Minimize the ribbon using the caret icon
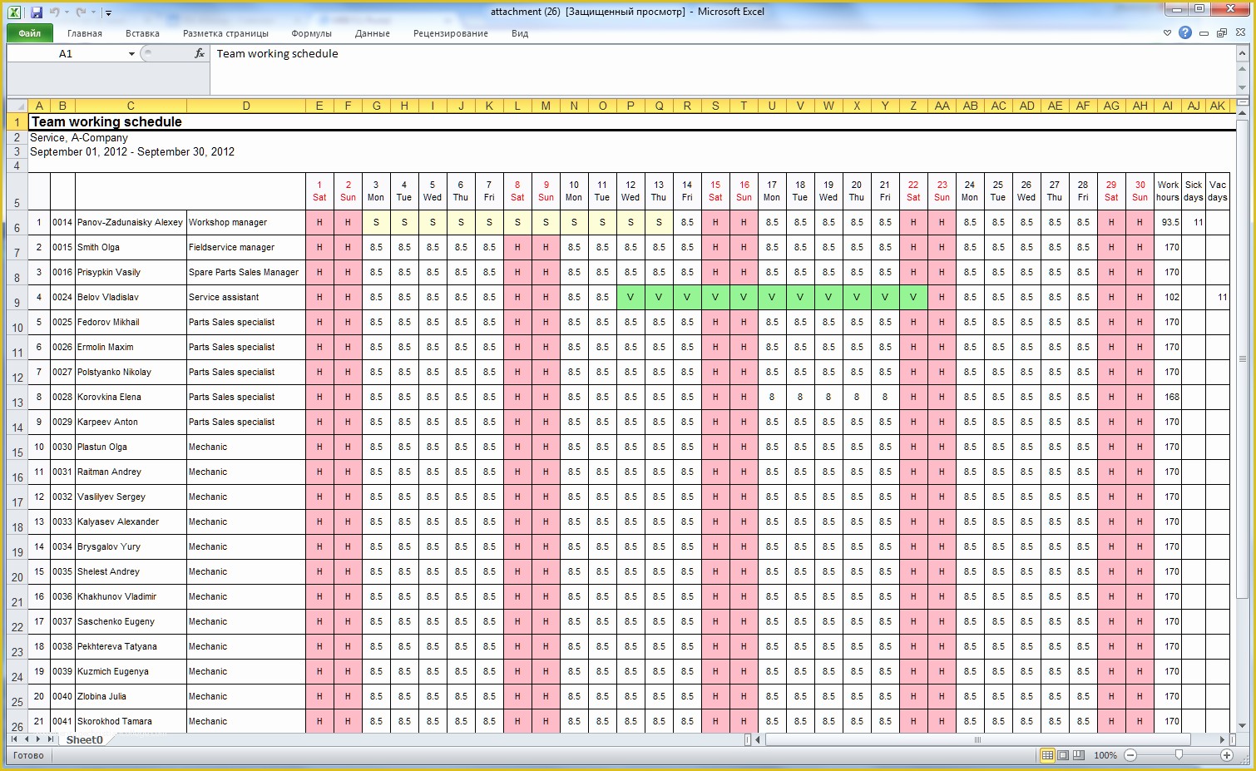Image resolution: width=1256 pixels, height=771 pixels. click(1167, 33)
